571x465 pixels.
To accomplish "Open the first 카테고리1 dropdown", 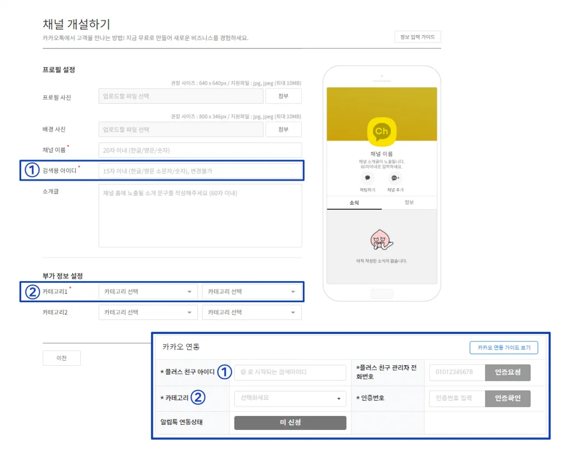I will pyautogui.click(x=148, y=292).
